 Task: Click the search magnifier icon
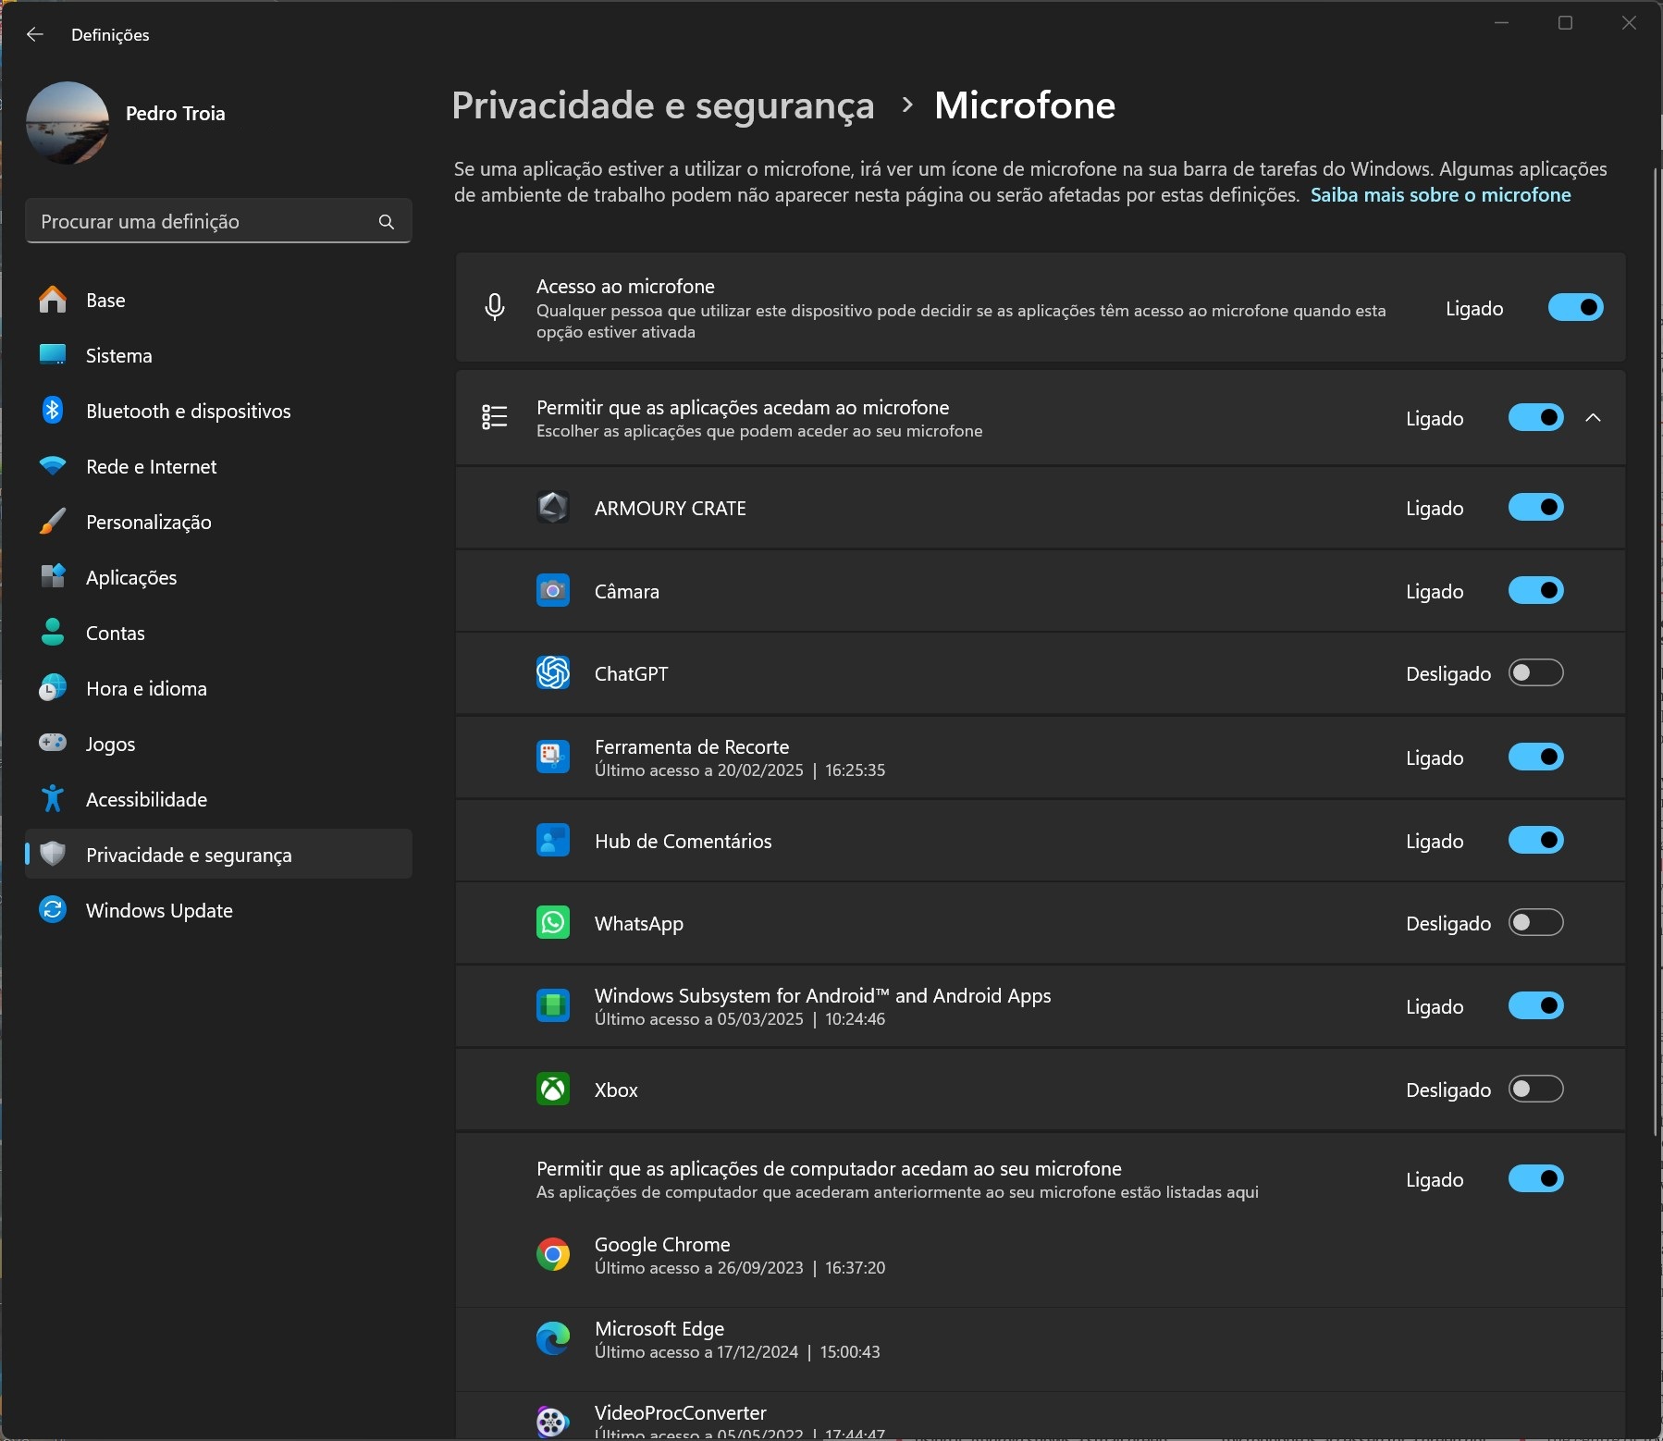(387, 222)
